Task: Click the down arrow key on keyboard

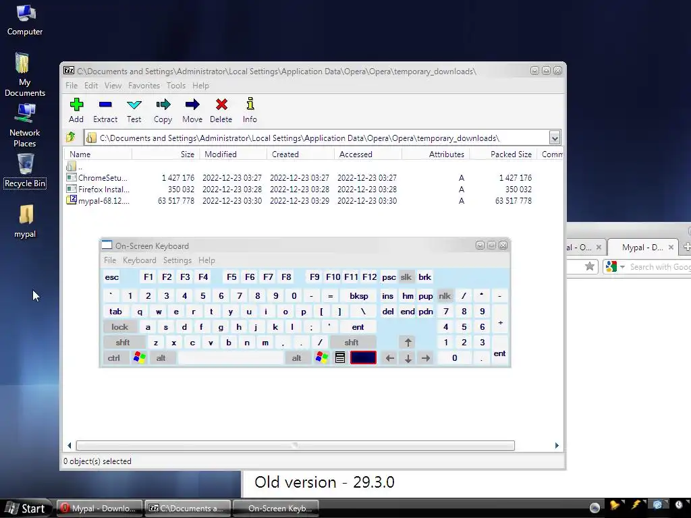Action: [x=408, y=358]
